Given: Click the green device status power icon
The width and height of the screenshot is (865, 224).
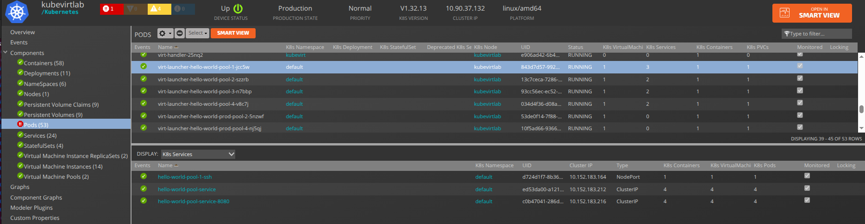Looking at the screenshot, I should point(238,9).
